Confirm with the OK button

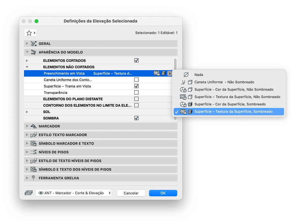pyautogui.click(x=163, y=193)
